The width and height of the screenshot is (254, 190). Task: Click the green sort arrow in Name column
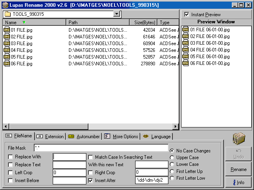(x=24, y=23)
